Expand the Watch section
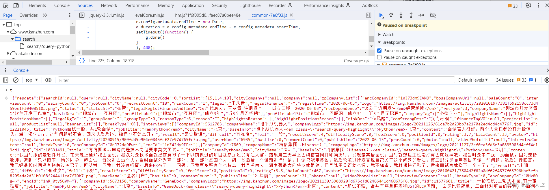Image resolution: width=549 pixels, height=190 pixels. [x=379, y=34]
